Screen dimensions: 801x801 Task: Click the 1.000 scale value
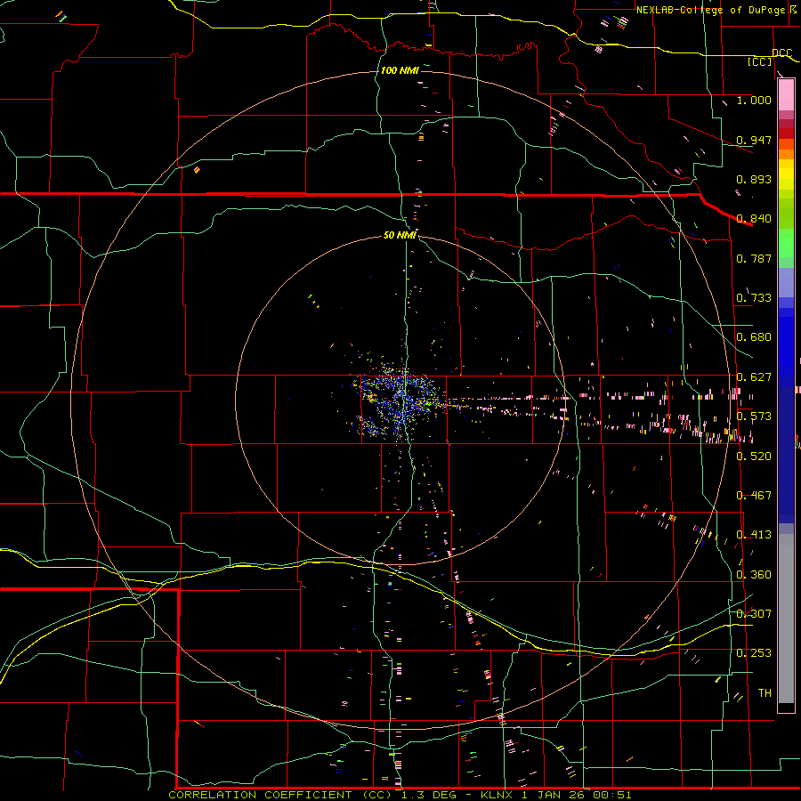tap(754, 100)
